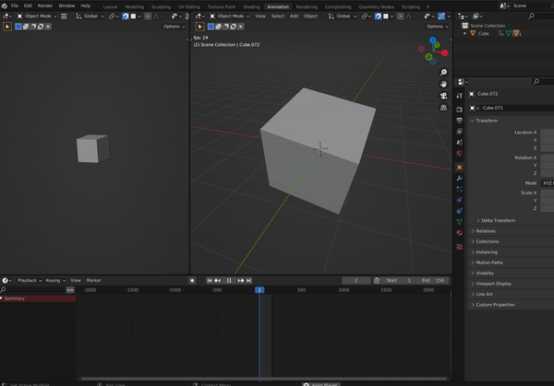Open the Modifiers wrench properties tab
554x386 pixels.
tap(460, 178)
